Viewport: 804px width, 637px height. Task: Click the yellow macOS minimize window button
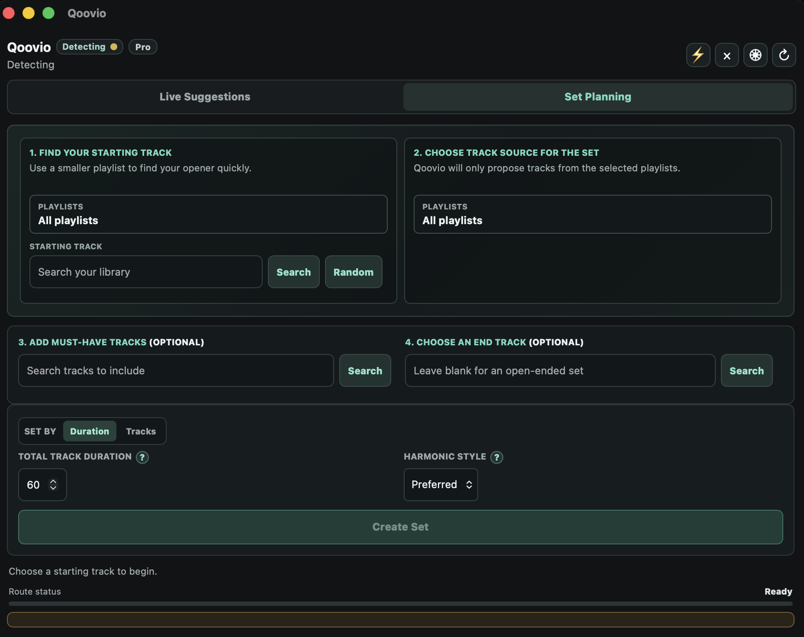click(x=29, y=13)
